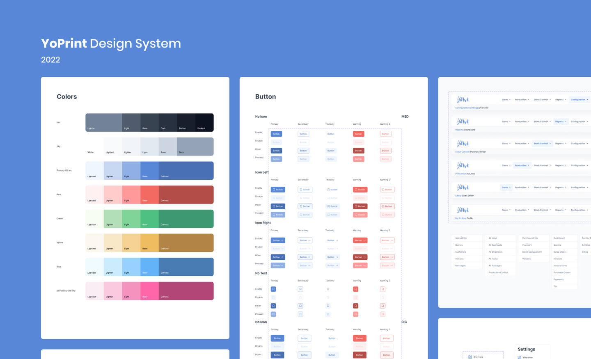The image size is (591, 359).
Task: Click the Enable Warning 2 icon-only button under No Text
Action: point(383,289)
